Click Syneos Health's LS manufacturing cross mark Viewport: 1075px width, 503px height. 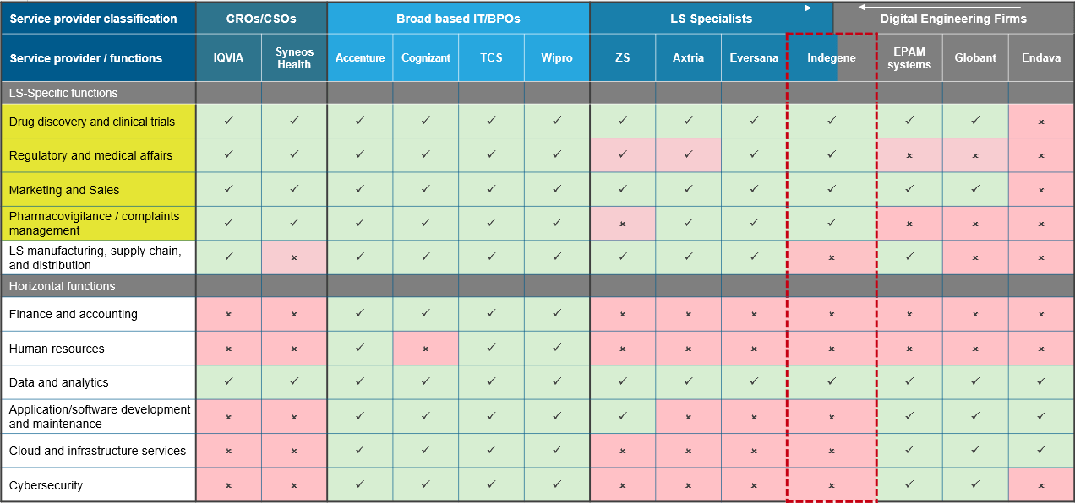pyautogui.click(x=294, y=257)
